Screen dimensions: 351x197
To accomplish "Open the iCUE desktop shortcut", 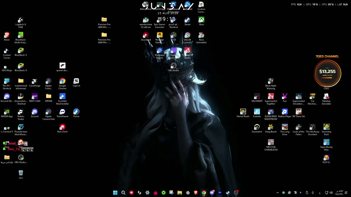I will (x=173, y=37).
